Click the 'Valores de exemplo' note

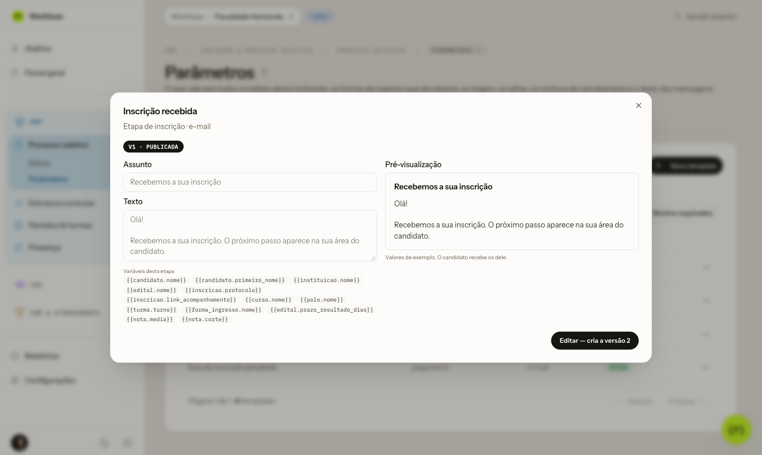(446, 258)
